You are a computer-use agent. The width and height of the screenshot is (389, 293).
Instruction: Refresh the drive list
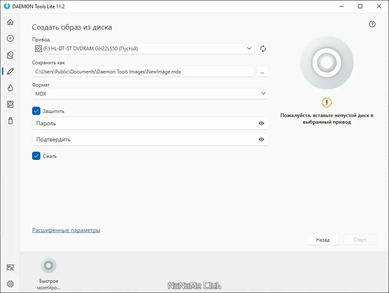click(263, 49)
